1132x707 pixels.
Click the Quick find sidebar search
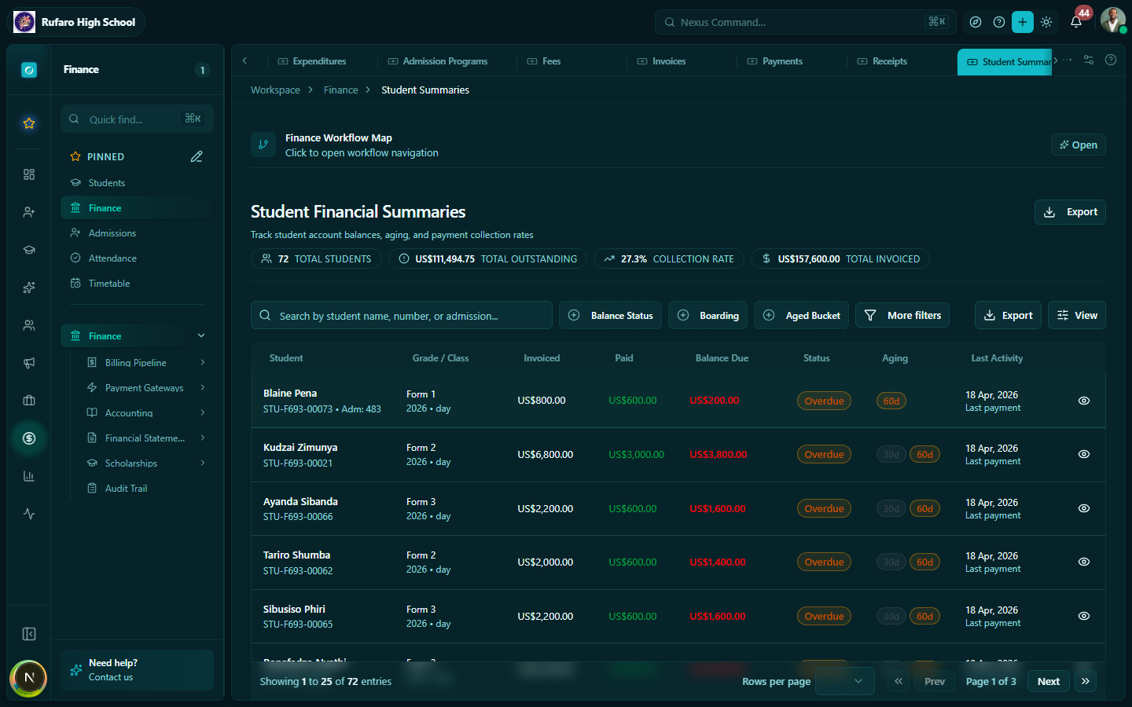137,119
